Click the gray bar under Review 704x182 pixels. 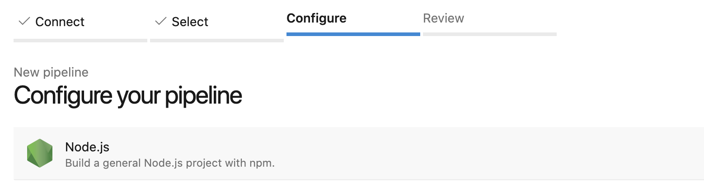tap(489, 34)
